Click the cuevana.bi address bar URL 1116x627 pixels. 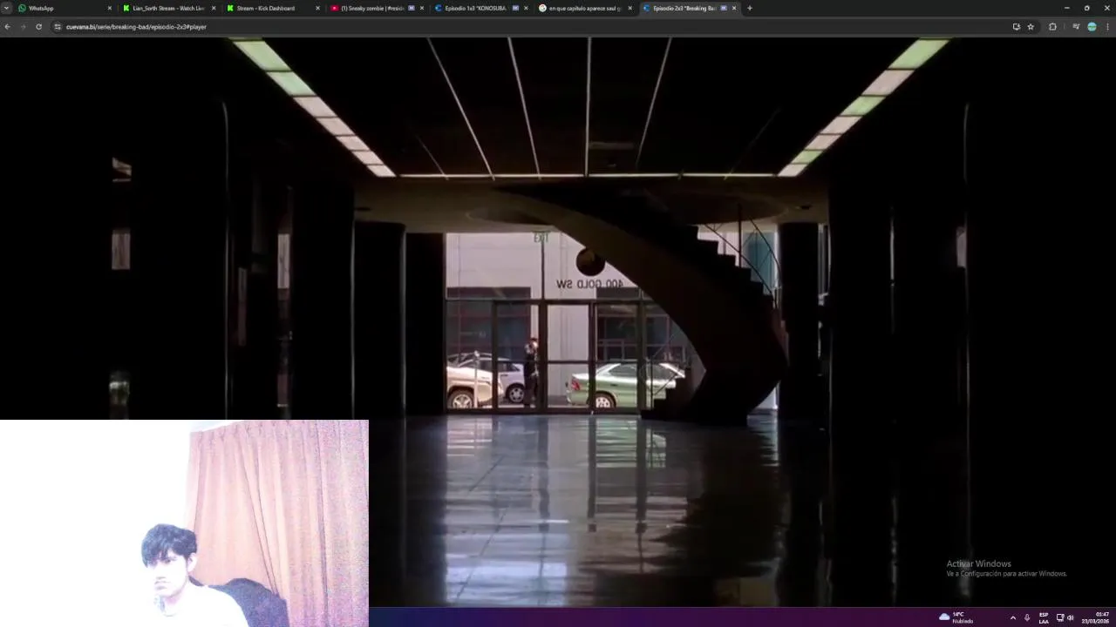(136, 27)
